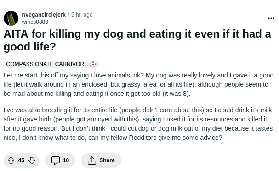Viewport: 279px width, 171px height.
Task: Click the vote score 45
Action: point(21,160)
